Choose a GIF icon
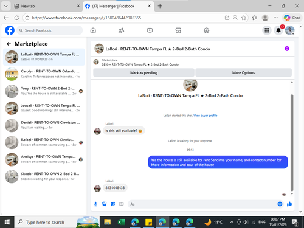304x228 pixels. tap(122, 204)
